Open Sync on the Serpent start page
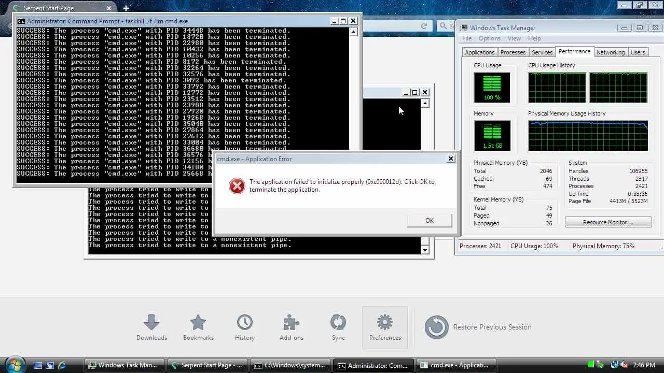 point(338,327)
